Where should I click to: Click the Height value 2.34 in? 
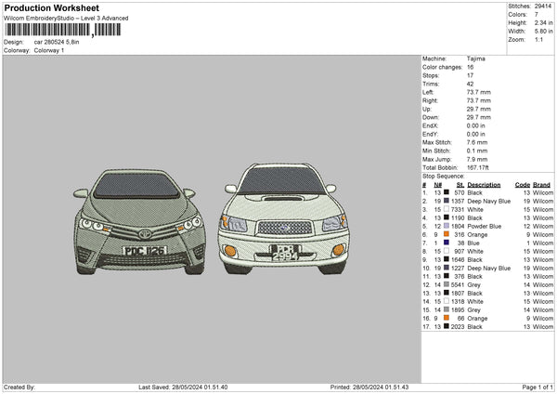coord(543,22)
